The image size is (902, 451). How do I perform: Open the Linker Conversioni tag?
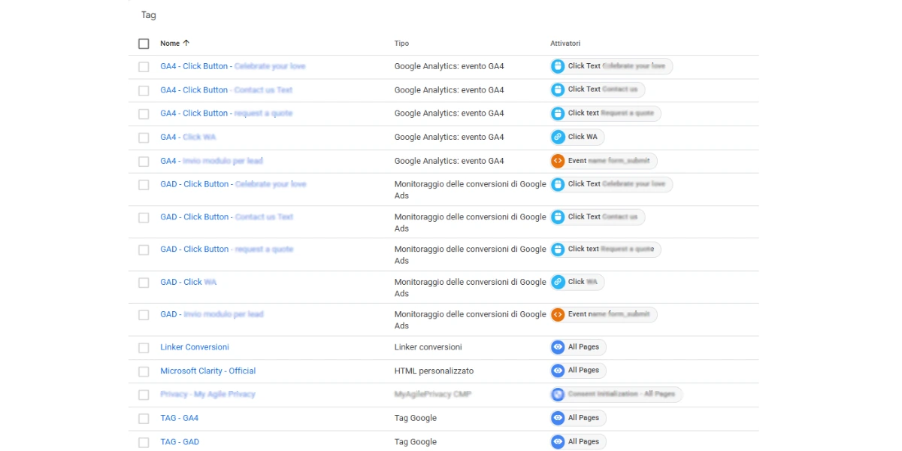[x=195, y=347]
